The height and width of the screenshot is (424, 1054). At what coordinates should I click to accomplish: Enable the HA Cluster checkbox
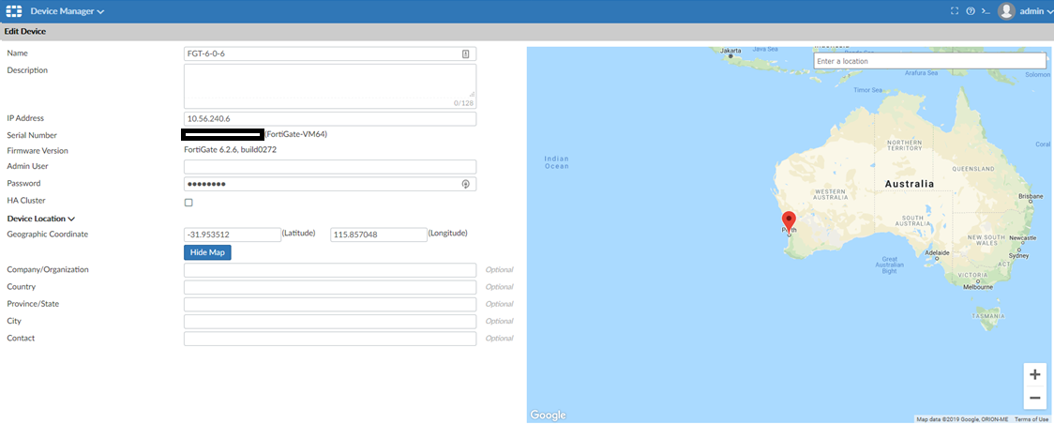188,202
